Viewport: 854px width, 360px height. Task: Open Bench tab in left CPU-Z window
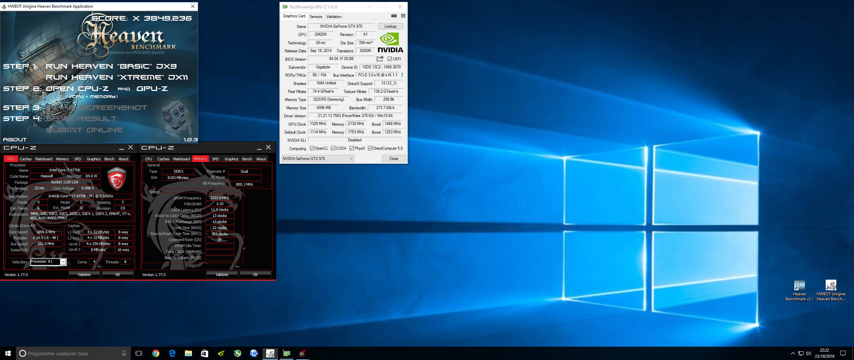point(109,159)
